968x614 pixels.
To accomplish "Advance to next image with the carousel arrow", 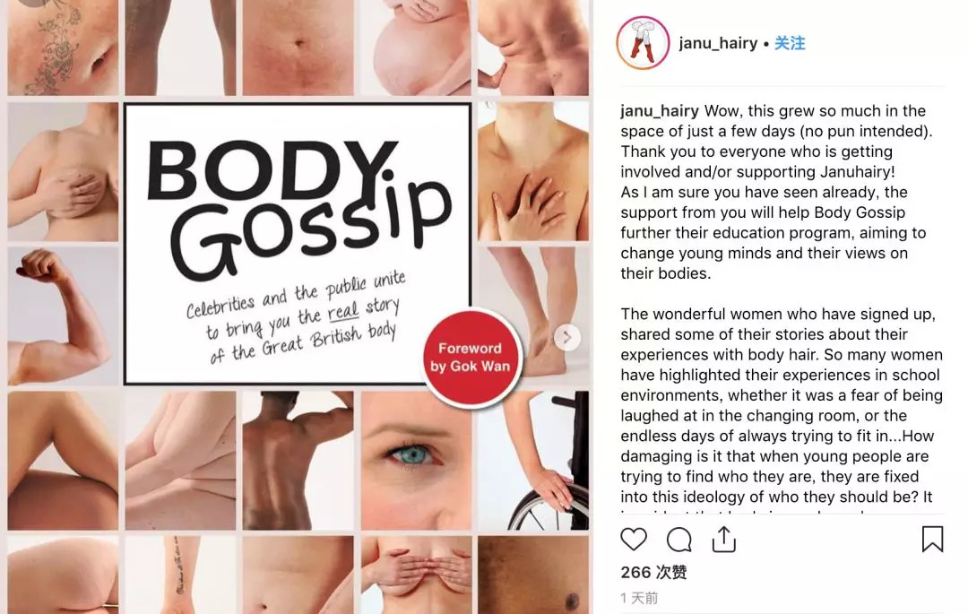I will tap(566, 337).
